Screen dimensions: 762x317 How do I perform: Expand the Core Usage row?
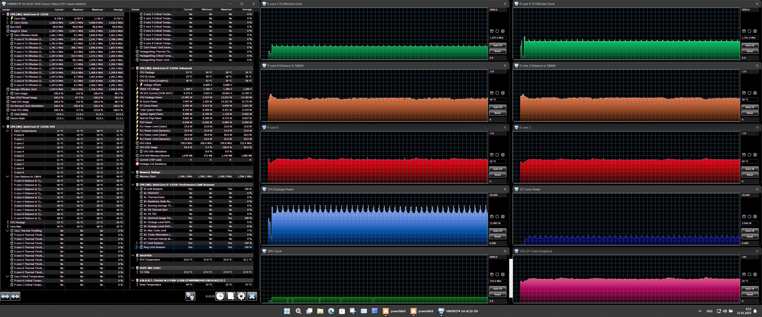pos(7,93)
